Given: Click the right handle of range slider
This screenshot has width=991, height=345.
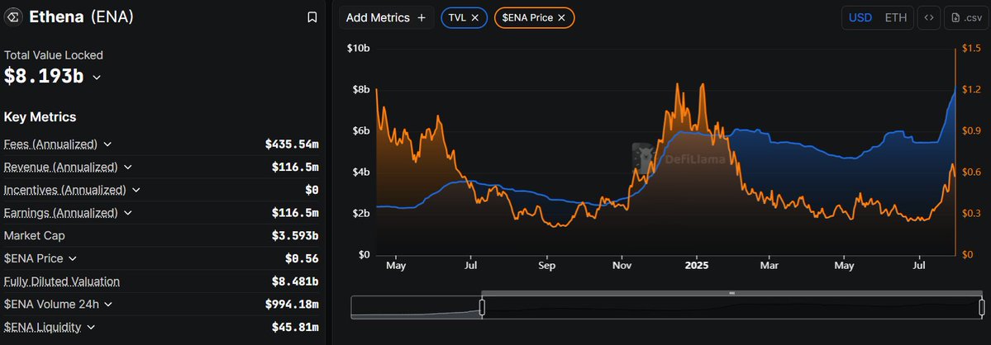Looking at the screenshot, I should coord(982,307).
